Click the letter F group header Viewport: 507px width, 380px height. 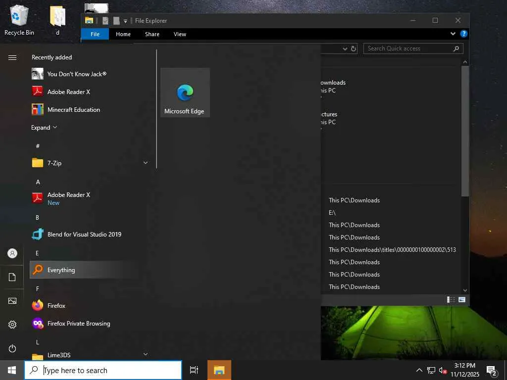pos(38,288)
